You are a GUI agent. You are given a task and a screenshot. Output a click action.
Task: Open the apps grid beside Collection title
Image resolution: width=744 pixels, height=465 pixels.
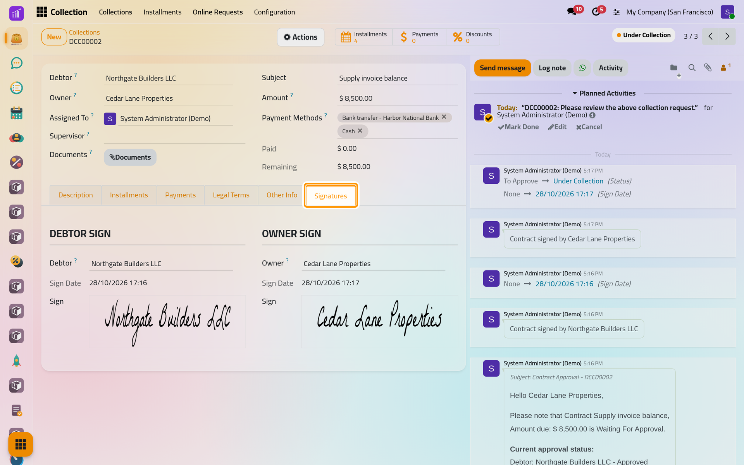click(41, 12)
